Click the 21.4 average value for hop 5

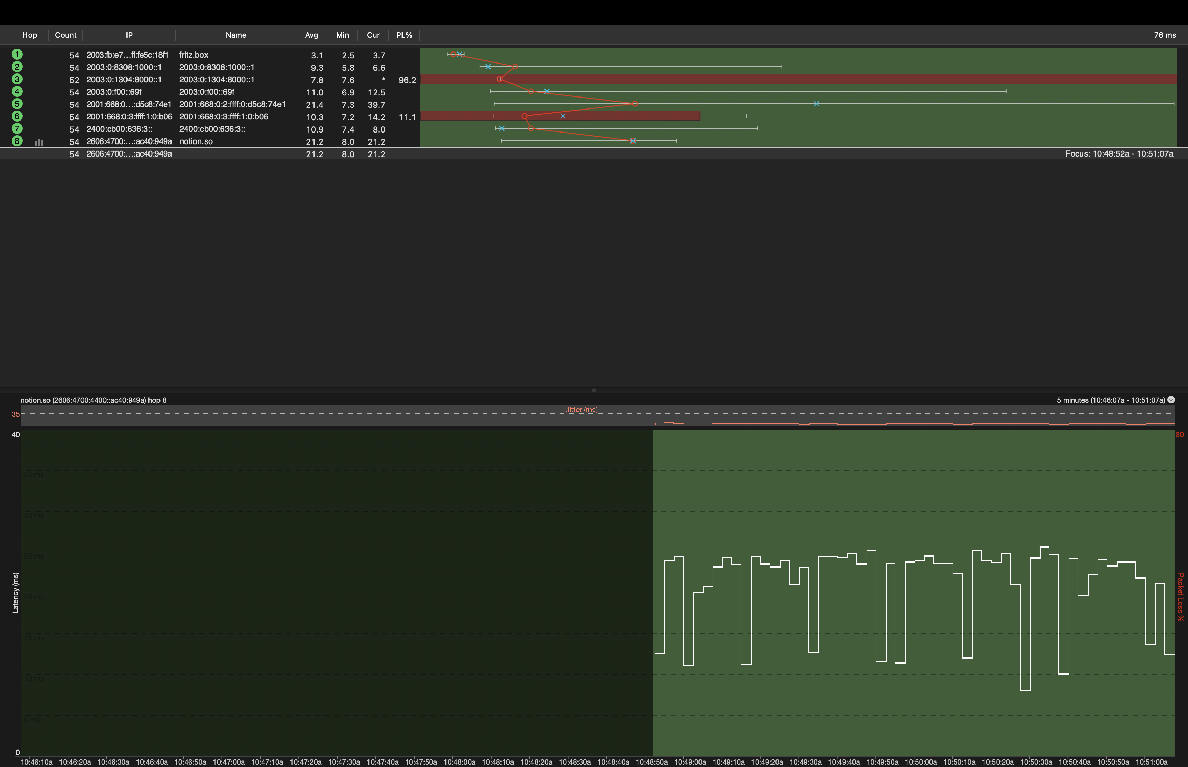tap(315, 105)
